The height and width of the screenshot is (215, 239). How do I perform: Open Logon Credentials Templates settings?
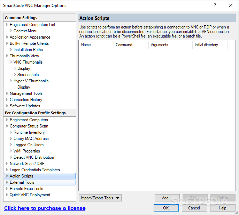[35, 169]
